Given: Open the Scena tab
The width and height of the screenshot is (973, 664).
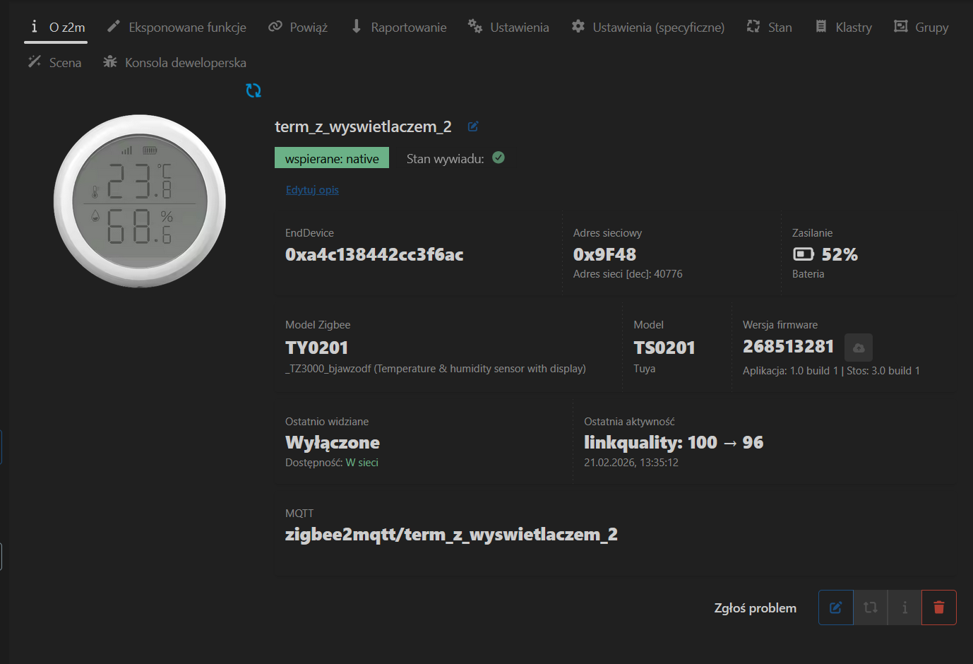Looking at the screenshot, I should pos(54,63).
